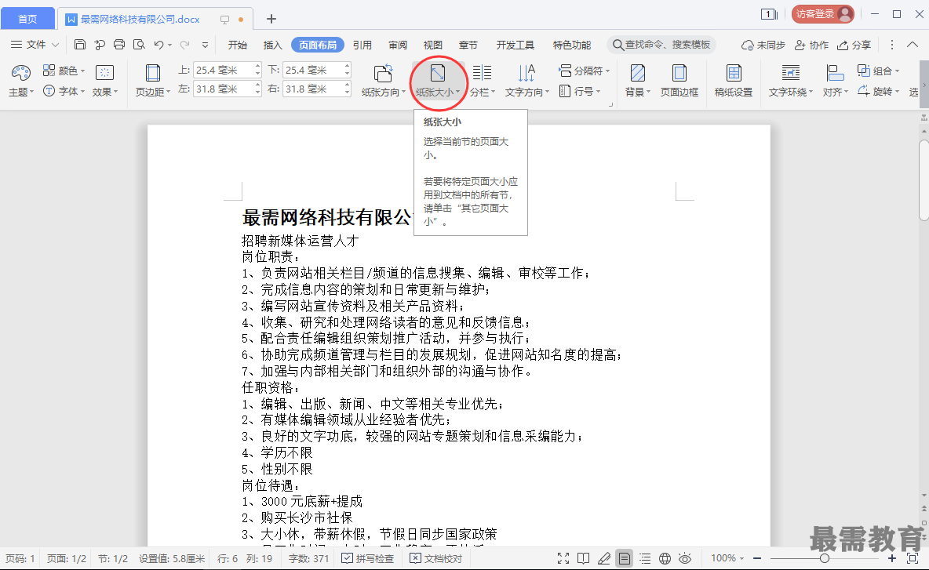Add a new document tab with plus
The width and height of the screenshot is (929, 570).
click(x=271, y=19)
